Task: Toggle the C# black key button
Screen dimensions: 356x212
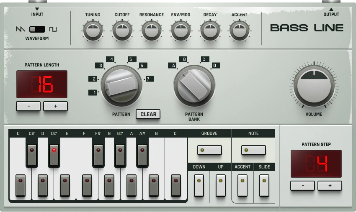Action: tap(32, 155)
